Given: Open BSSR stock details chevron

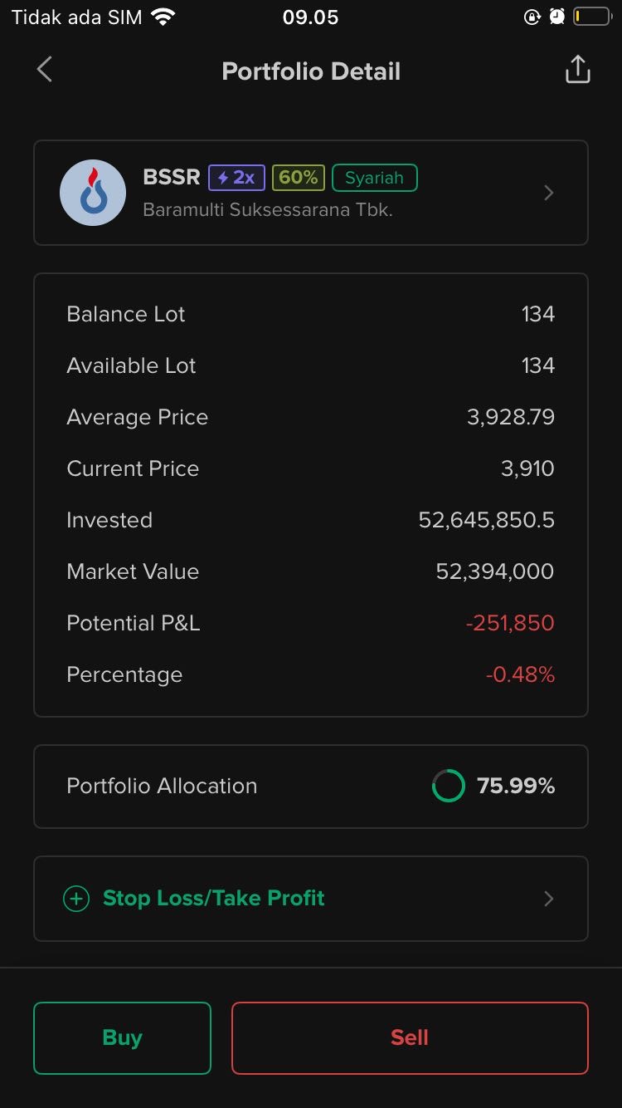Looking at the screenshot, I should click(x=548, y=193).
